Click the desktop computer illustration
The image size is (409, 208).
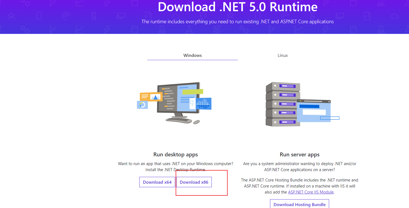point(174,103)
